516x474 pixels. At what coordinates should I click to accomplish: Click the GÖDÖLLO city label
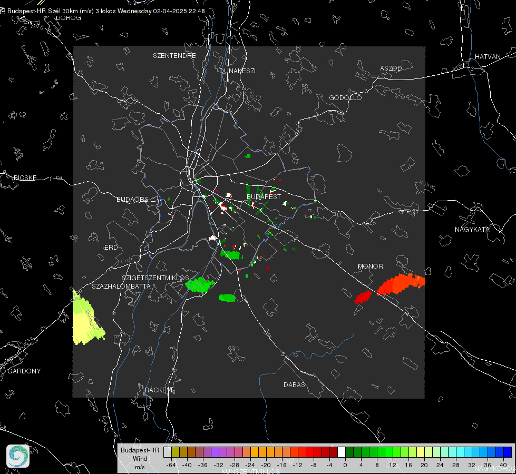pyautogui.click(x=345, y=97)
